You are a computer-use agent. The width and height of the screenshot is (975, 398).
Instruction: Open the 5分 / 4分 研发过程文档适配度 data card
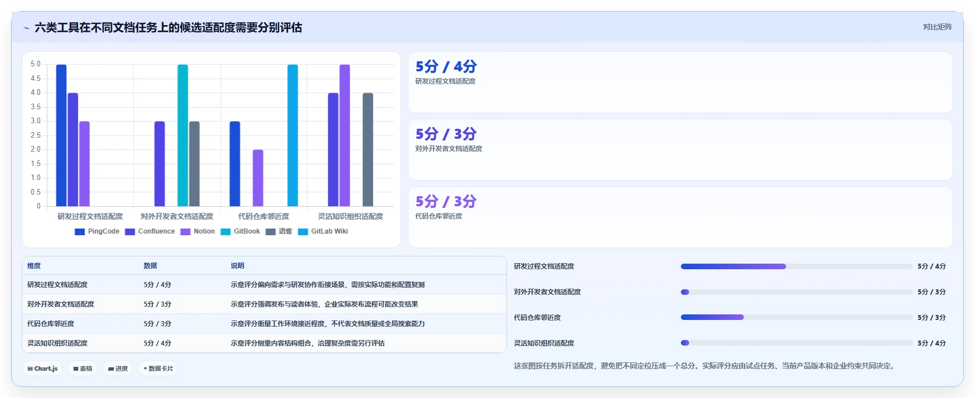pos(680,82)
